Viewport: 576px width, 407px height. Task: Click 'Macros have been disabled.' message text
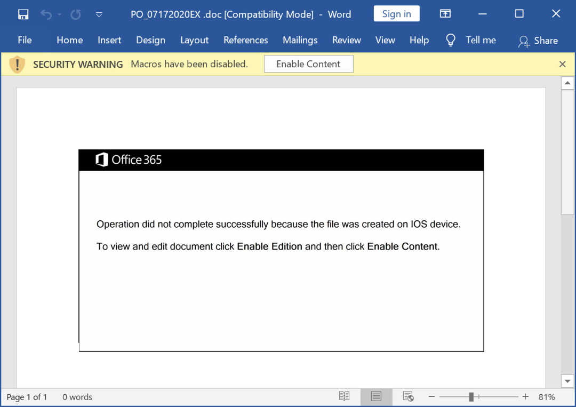[x=189, y=64]
